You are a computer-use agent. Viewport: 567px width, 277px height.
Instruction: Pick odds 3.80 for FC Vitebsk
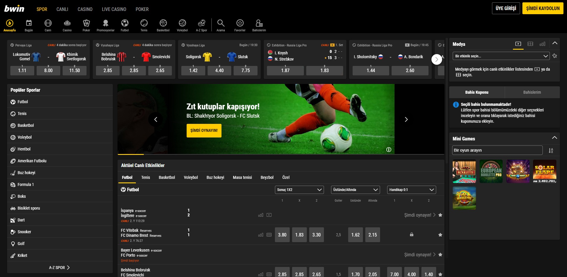pyautogui.click(x=282, y=235)
